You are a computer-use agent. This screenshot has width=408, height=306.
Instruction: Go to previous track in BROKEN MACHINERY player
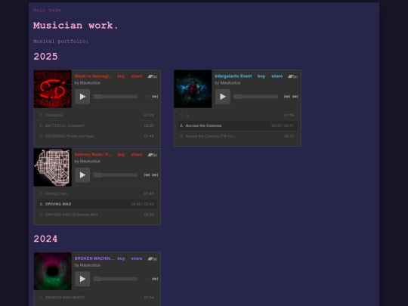[147, 279]
